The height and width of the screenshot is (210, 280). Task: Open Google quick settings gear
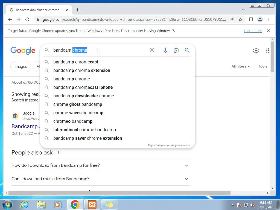tap(256, 51)
